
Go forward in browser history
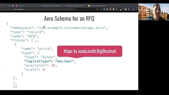[x=5, y=9]
